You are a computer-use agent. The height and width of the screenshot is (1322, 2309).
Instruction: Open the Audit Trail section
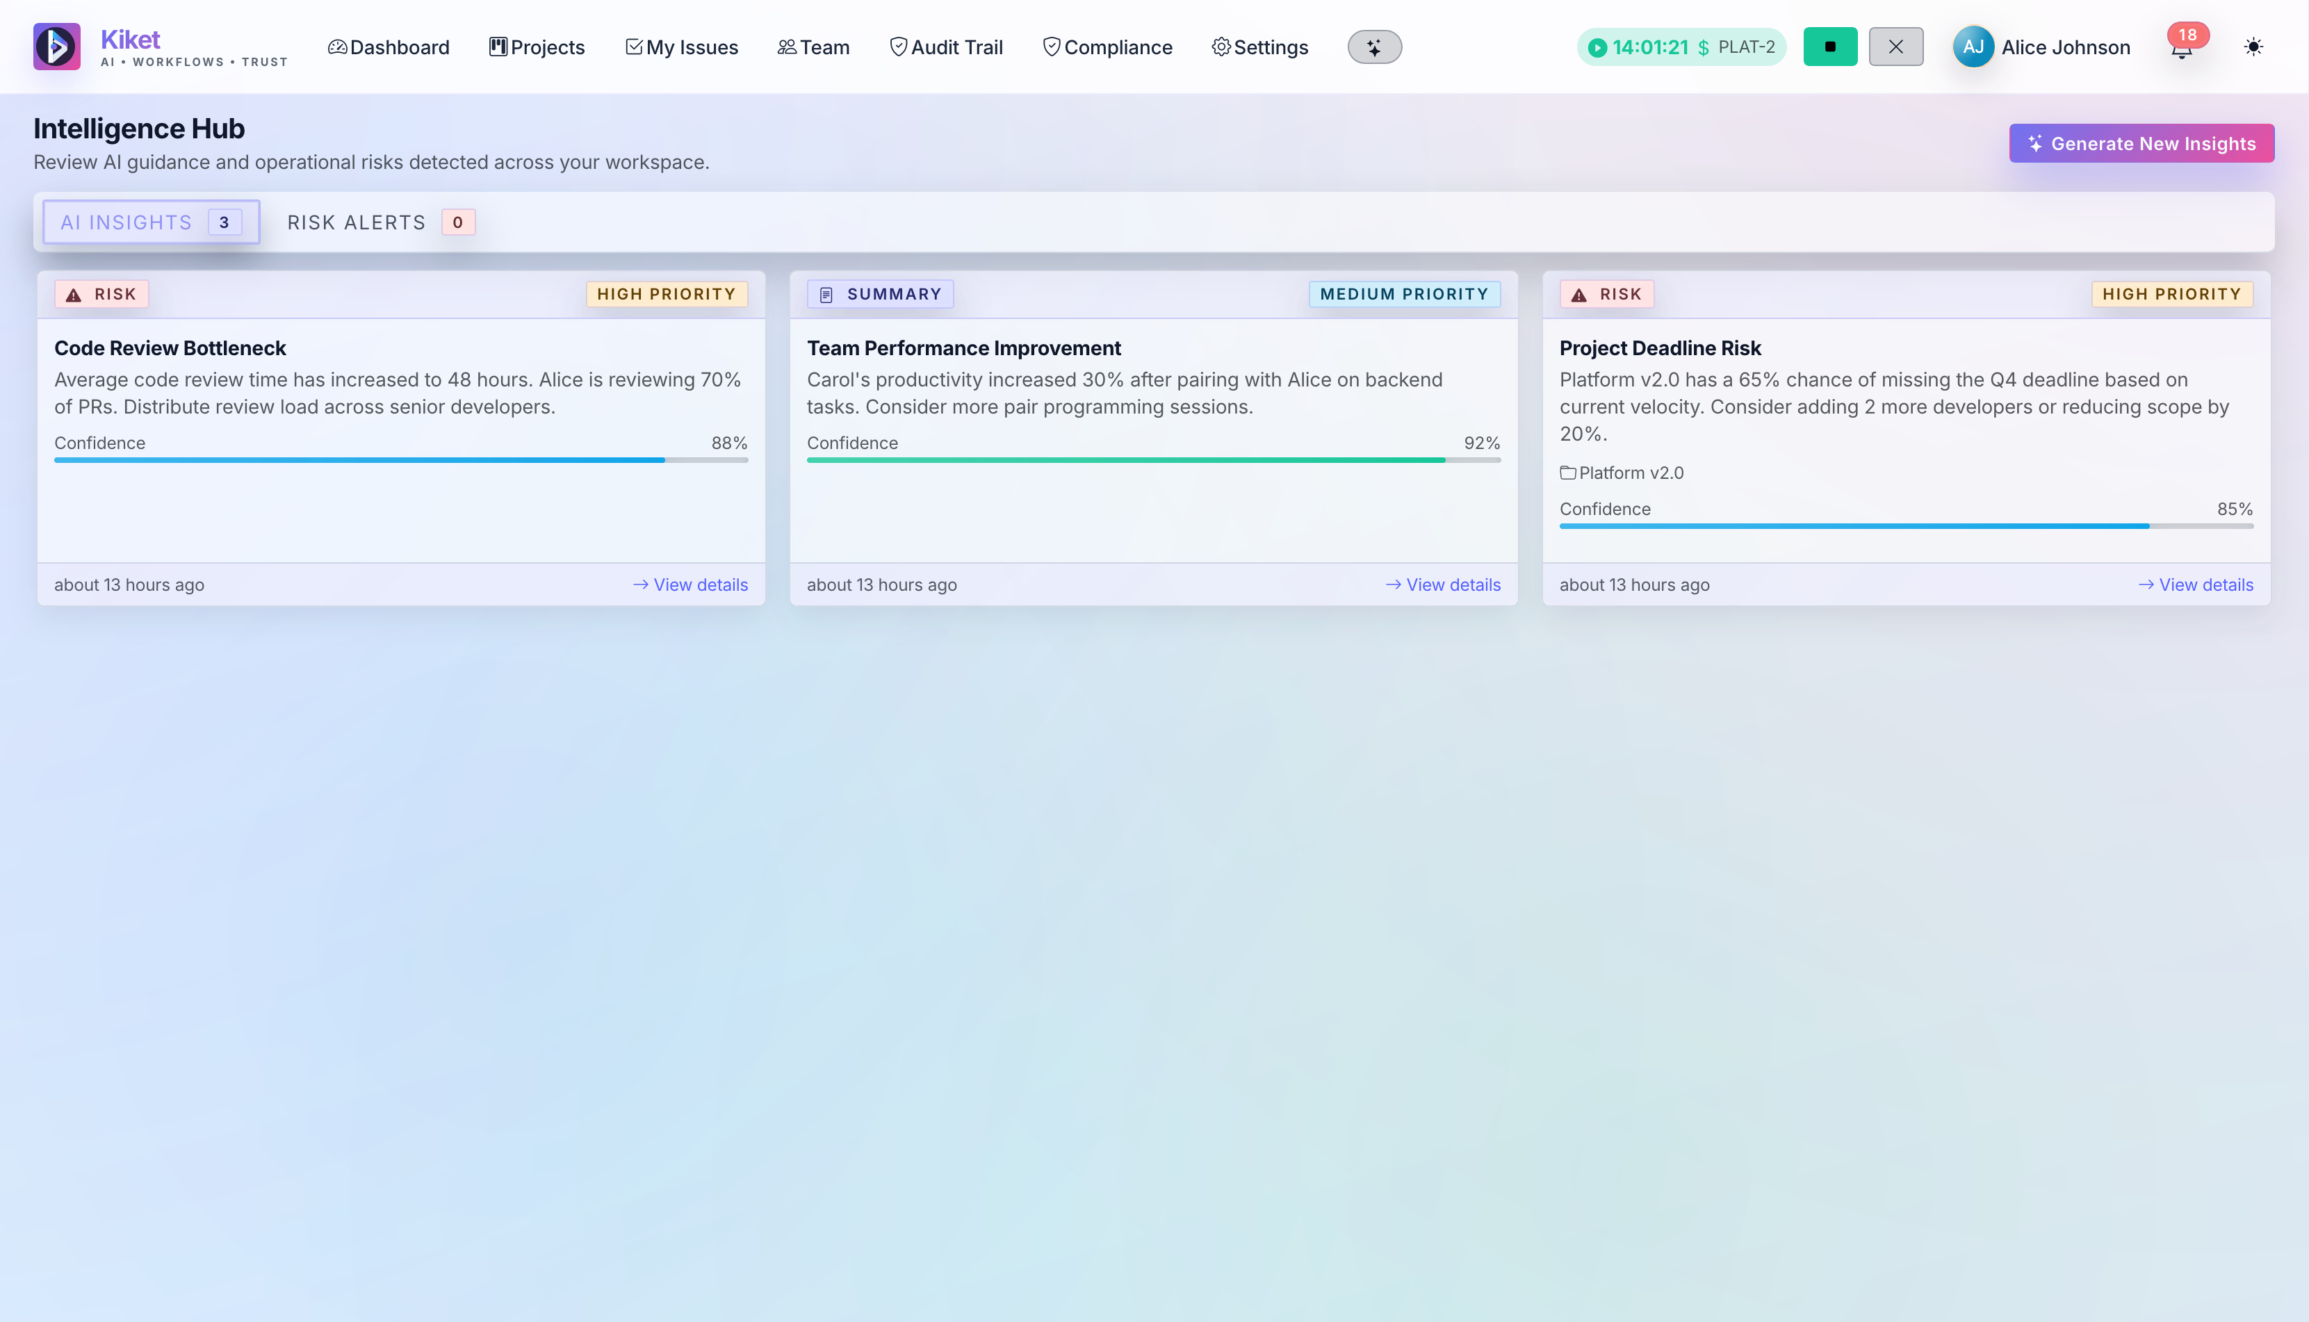click(946, 47)
